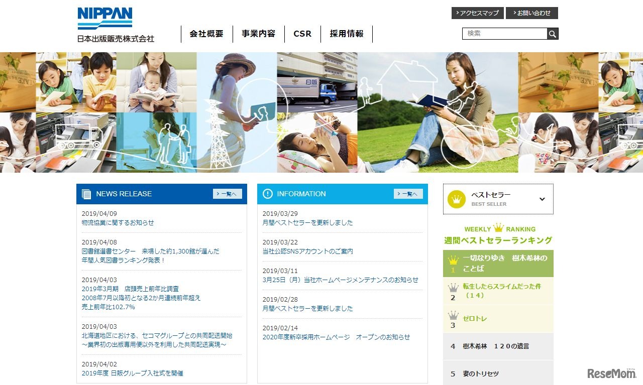Collapse the ベストセラー panel via its chevron
Screen dimensions: 643x385
tap(542, 199)
